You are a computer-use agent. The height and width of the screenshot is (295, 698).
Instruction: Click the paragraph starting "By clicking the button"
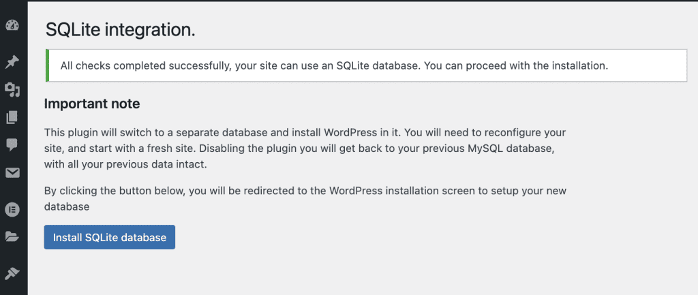pos(305,198)
